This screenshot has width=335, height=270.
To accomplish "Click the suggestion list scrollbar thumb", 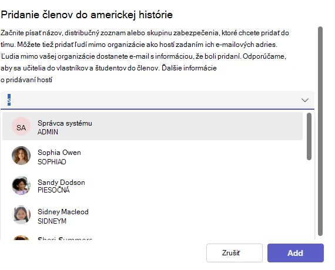I will click(x=309, y=136).
